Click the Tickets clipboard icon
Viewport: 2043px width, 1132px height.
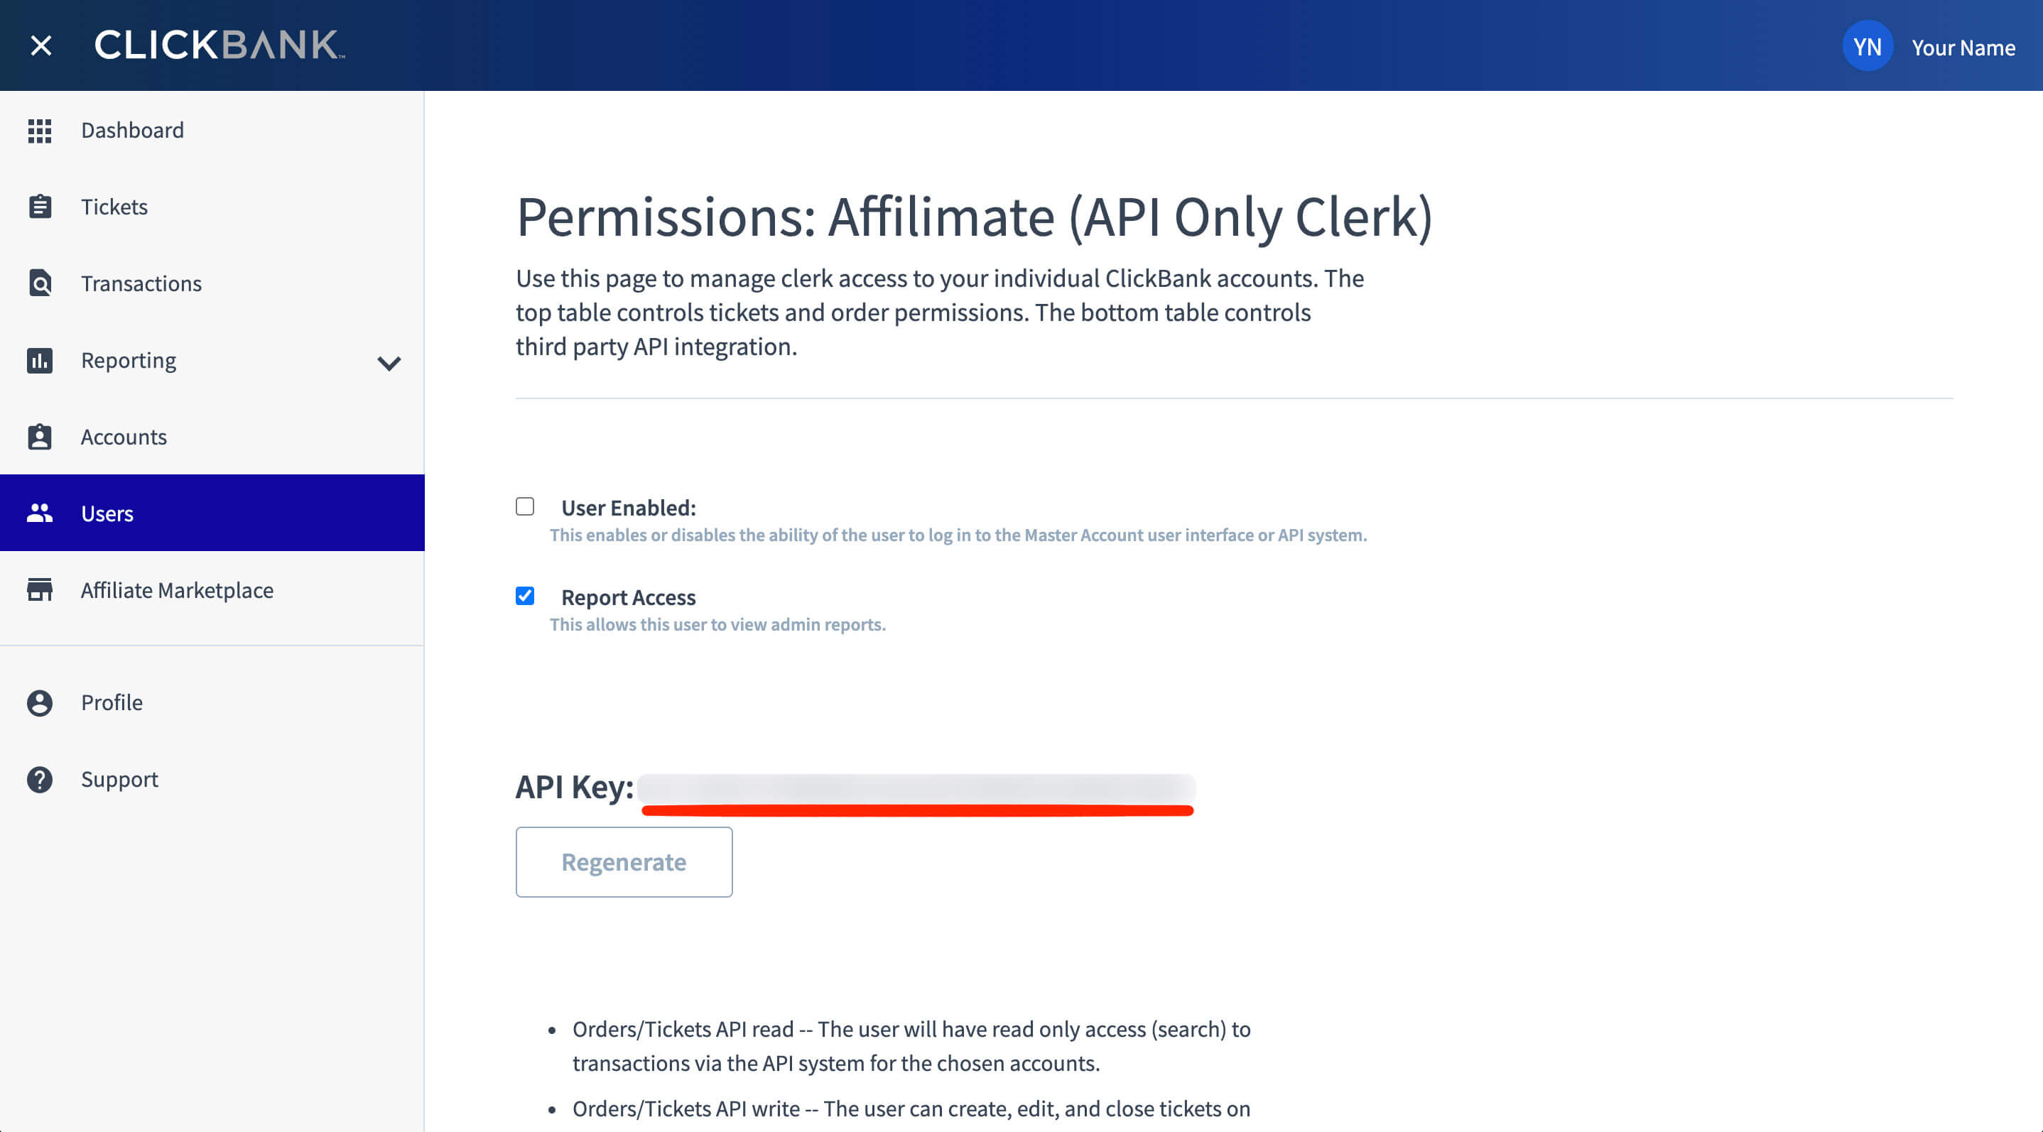40,207
